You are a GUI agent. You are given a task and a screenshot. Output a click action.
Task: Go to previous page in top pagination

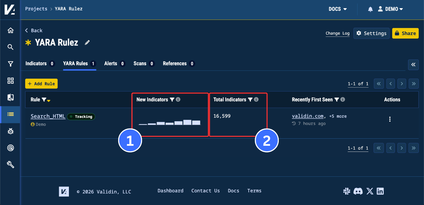coord(391,84)
